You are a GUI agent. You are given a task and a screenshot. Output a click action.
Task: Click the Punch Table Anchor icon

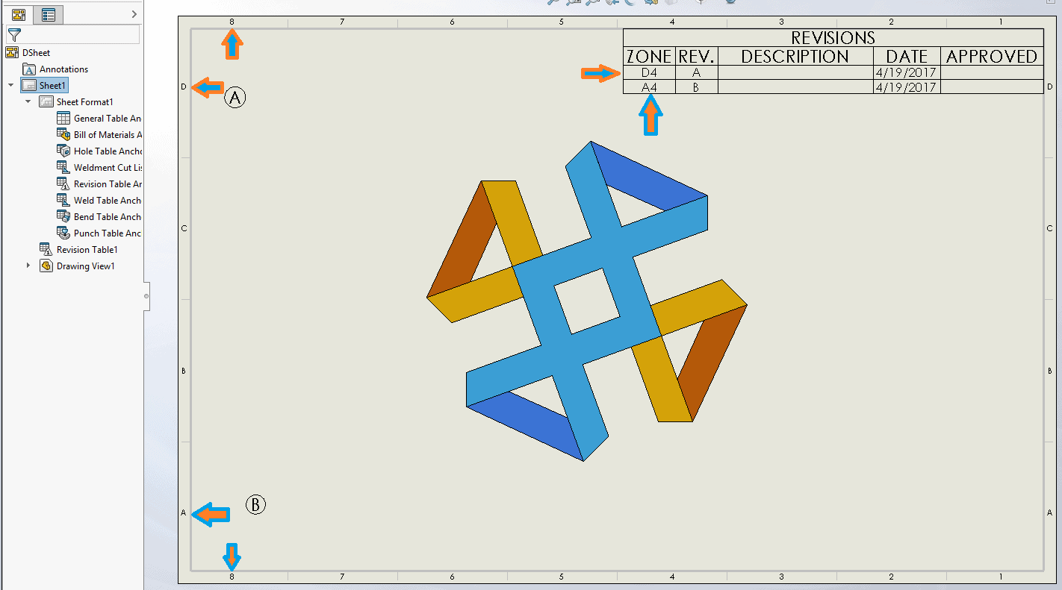tap(63, 233)
